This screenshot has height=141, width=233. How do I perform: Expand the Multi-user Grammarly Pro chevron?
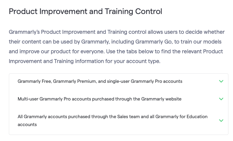pos(221,99)
